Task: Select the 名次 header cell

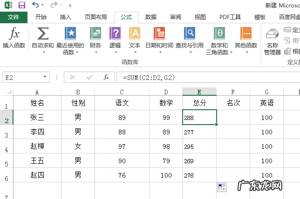Action: coord(233,103)
